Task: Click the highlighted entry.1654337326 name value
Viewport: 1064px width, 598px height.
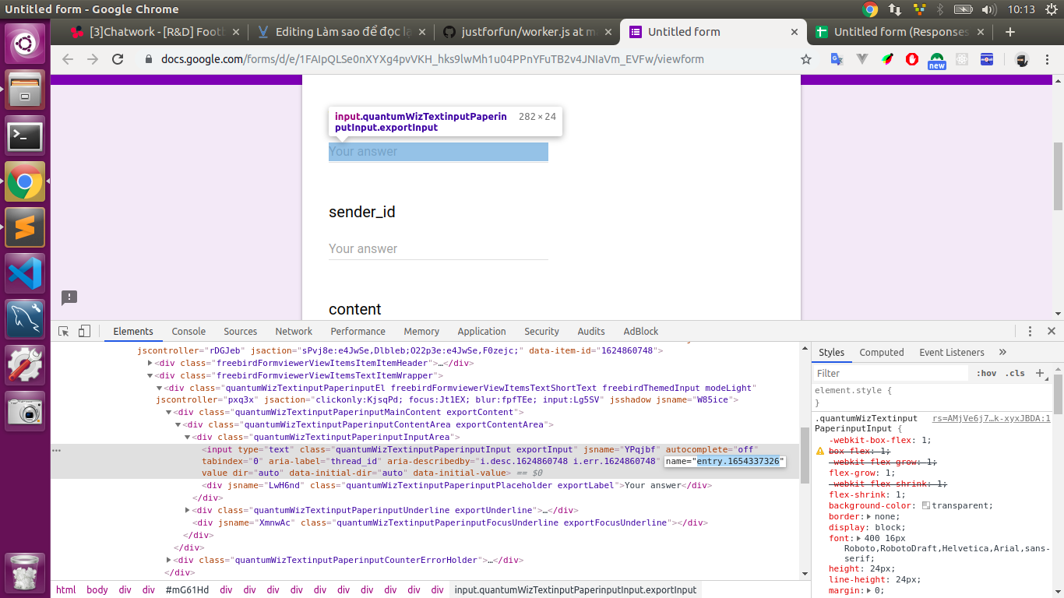Action: click(x=738, y=461)
